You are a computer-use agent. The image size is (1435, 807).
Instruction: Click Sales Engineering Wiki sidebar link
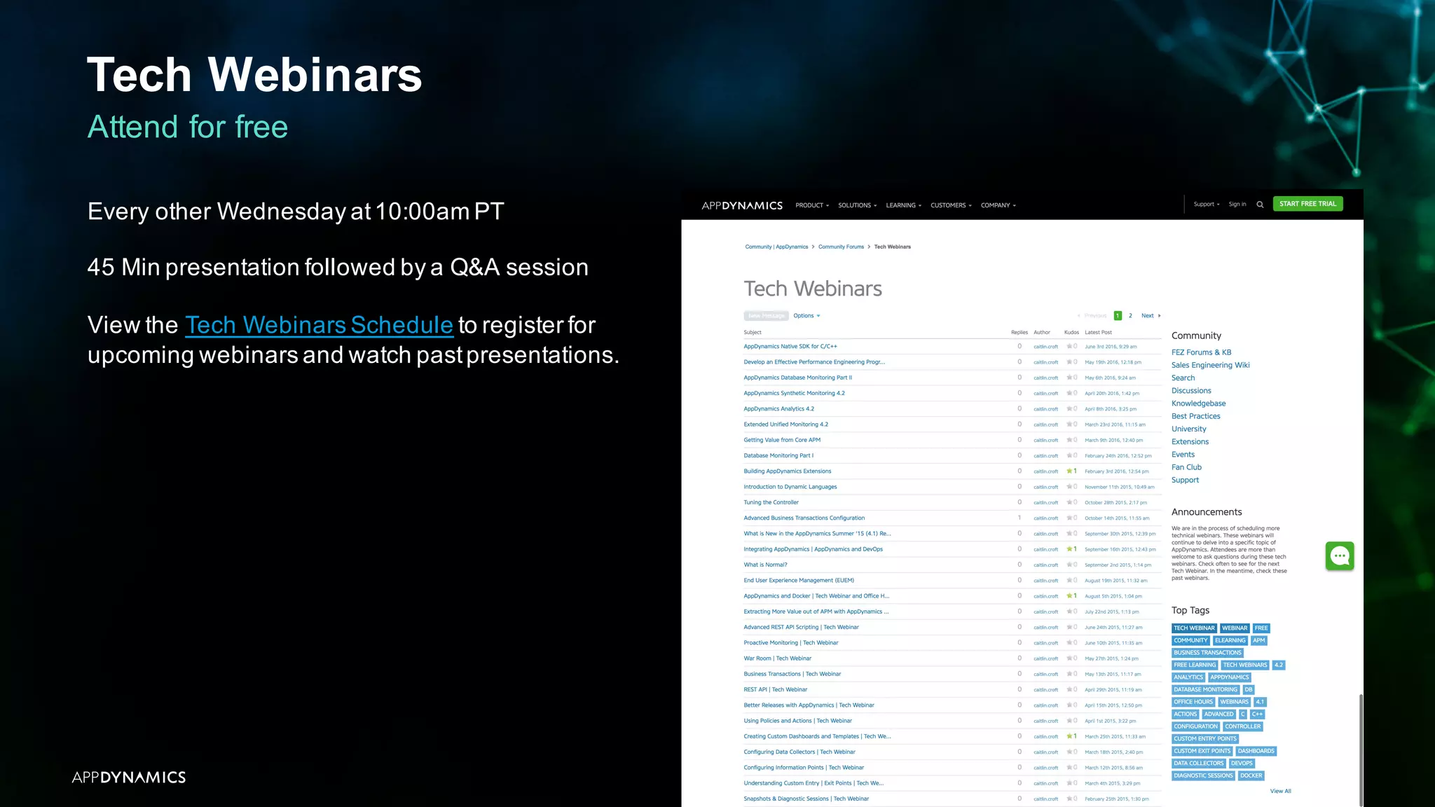click(x=1210, y=365)
